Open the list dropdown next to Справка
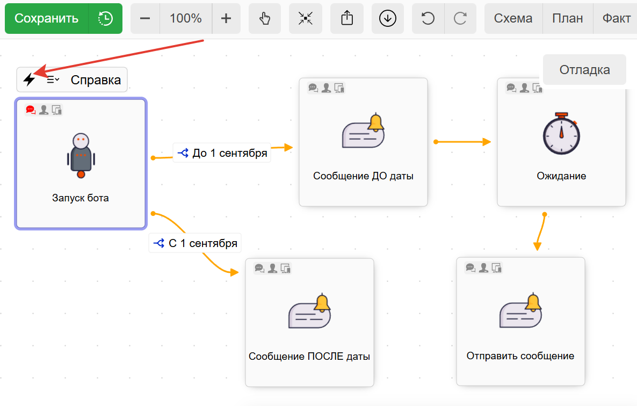This screenshot has width=637, height=406. pyautogui.click(x=53, y=80)
